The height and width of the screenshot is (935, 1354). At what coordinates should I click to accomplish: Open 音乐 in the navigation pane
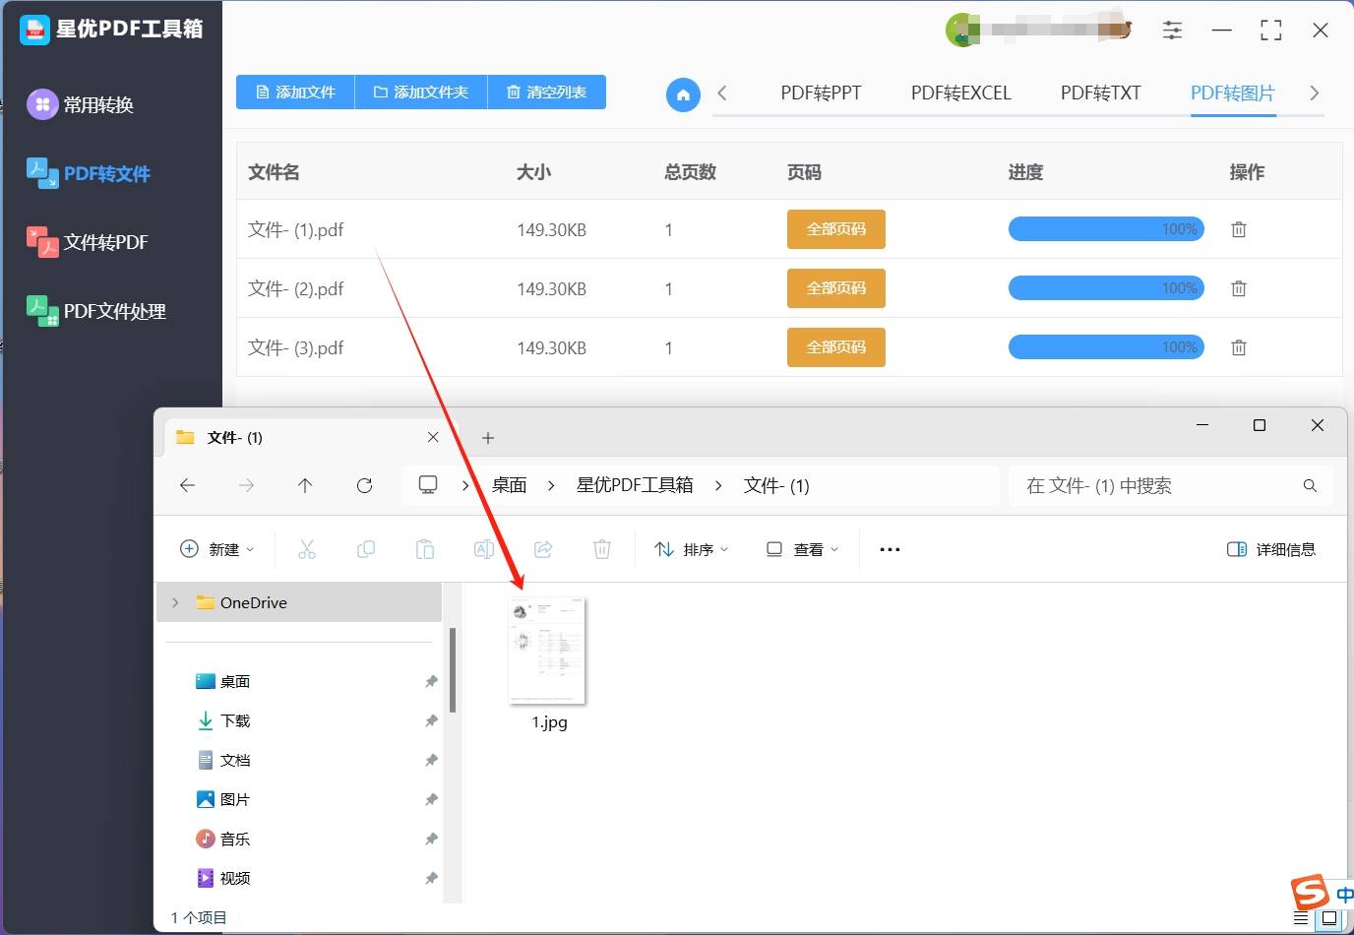pyautogui.click(x=235, y=839)
